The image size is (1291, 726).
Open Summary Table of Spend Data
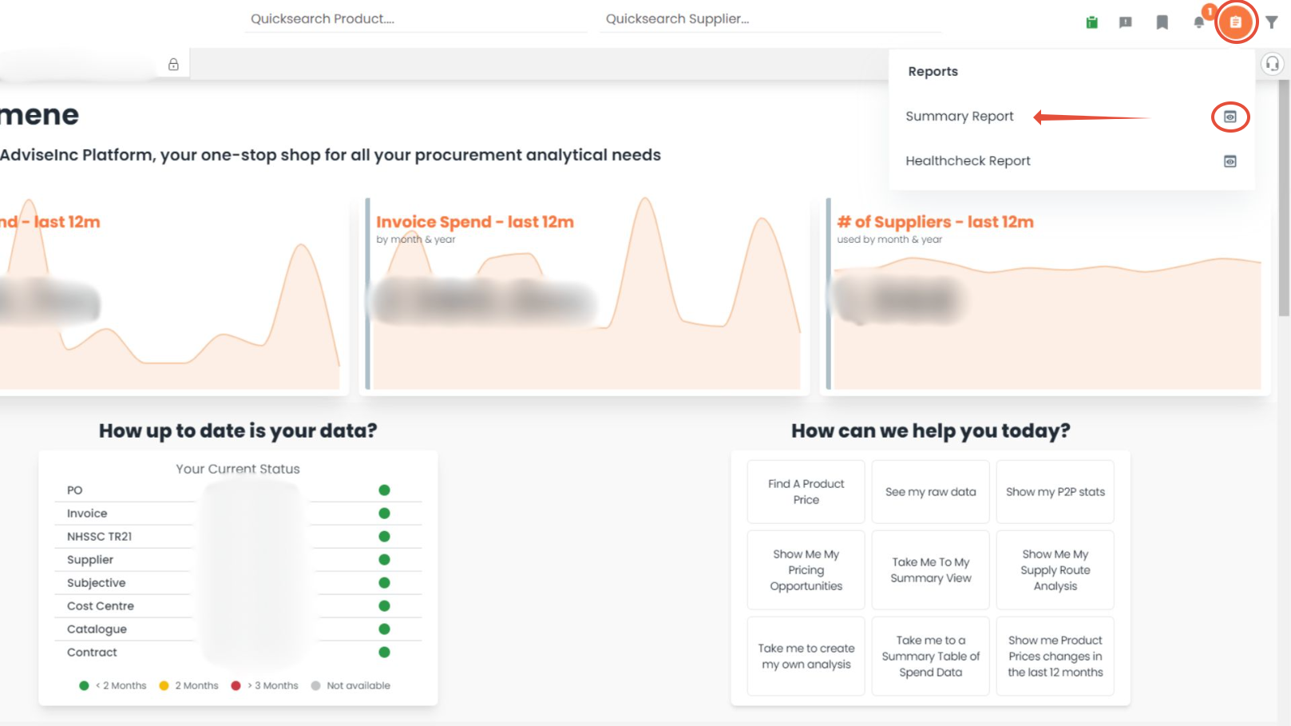click(931, 657)
